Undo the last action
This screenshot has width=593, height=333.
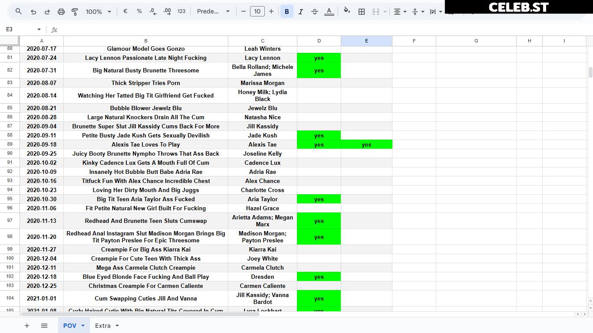[x=33, y=12]
